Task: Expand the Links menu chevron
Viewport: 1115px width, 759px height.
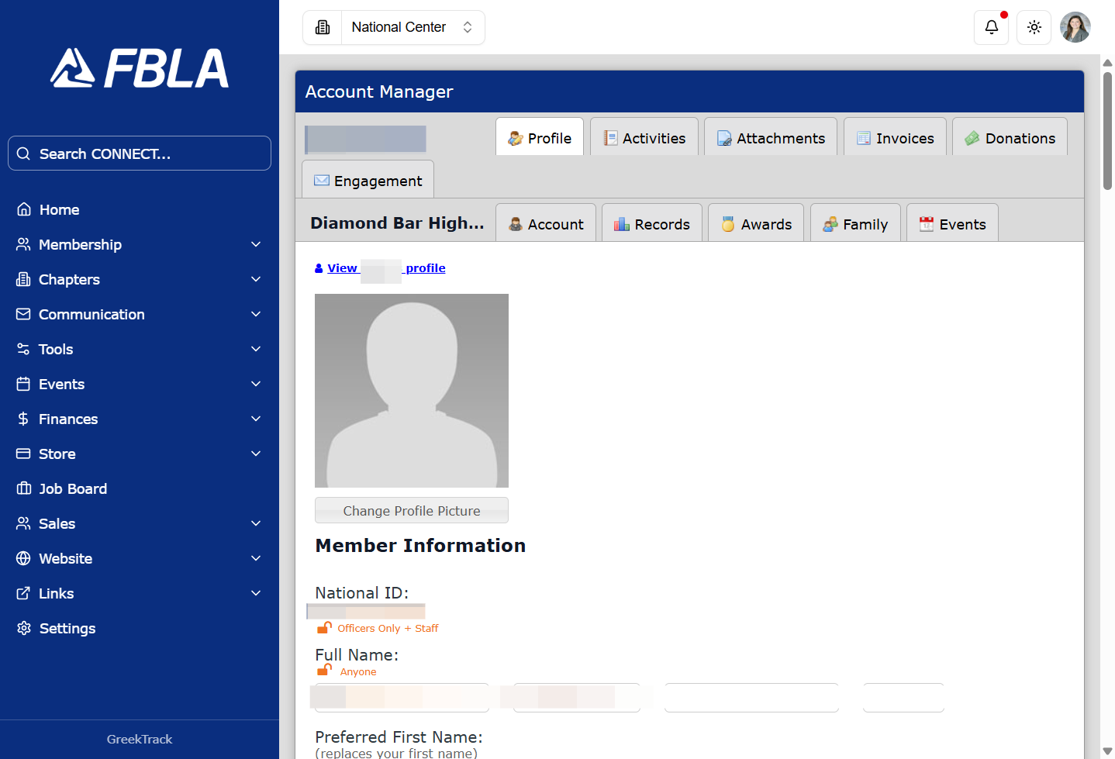Action: [256, 593]
